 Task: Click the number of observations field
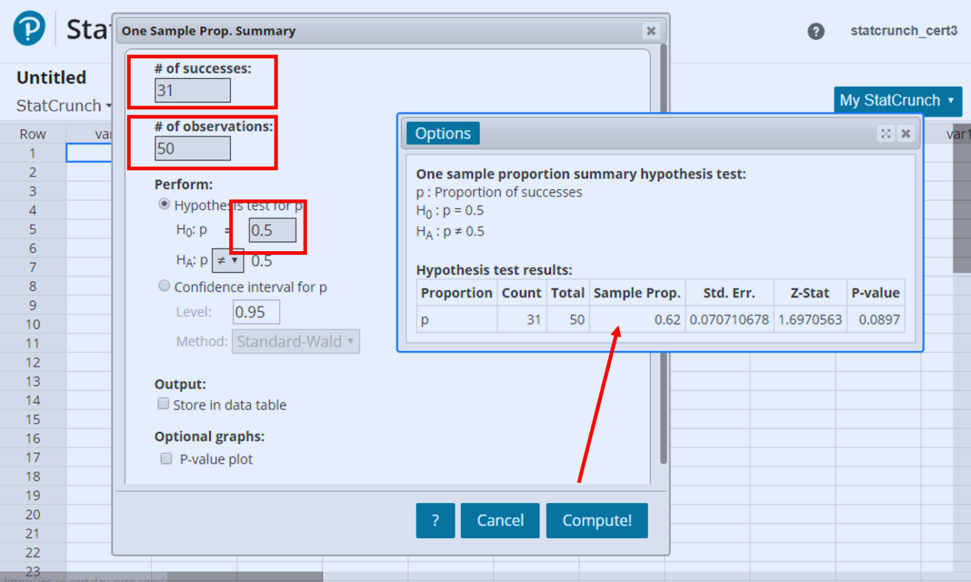tap(192, 149)
